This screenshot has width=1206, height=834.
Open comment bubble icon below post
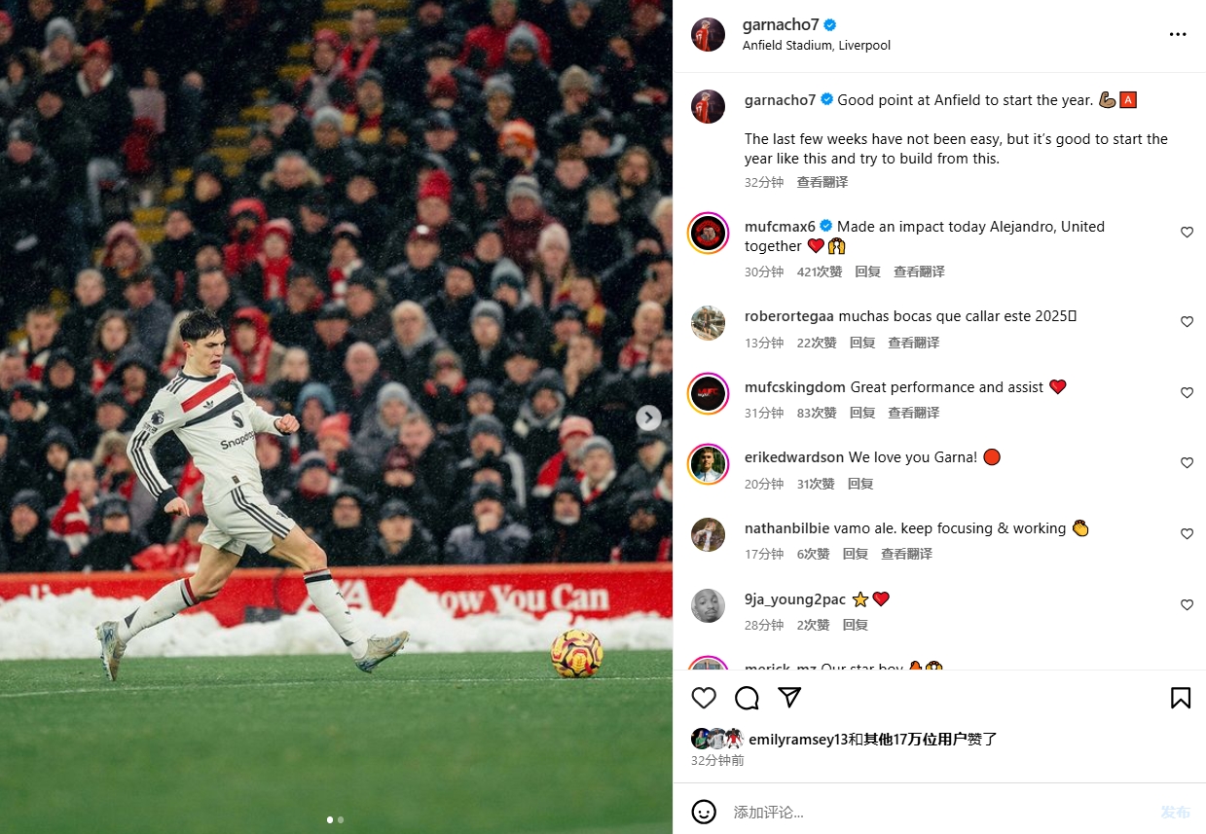(x=747, y=698)
